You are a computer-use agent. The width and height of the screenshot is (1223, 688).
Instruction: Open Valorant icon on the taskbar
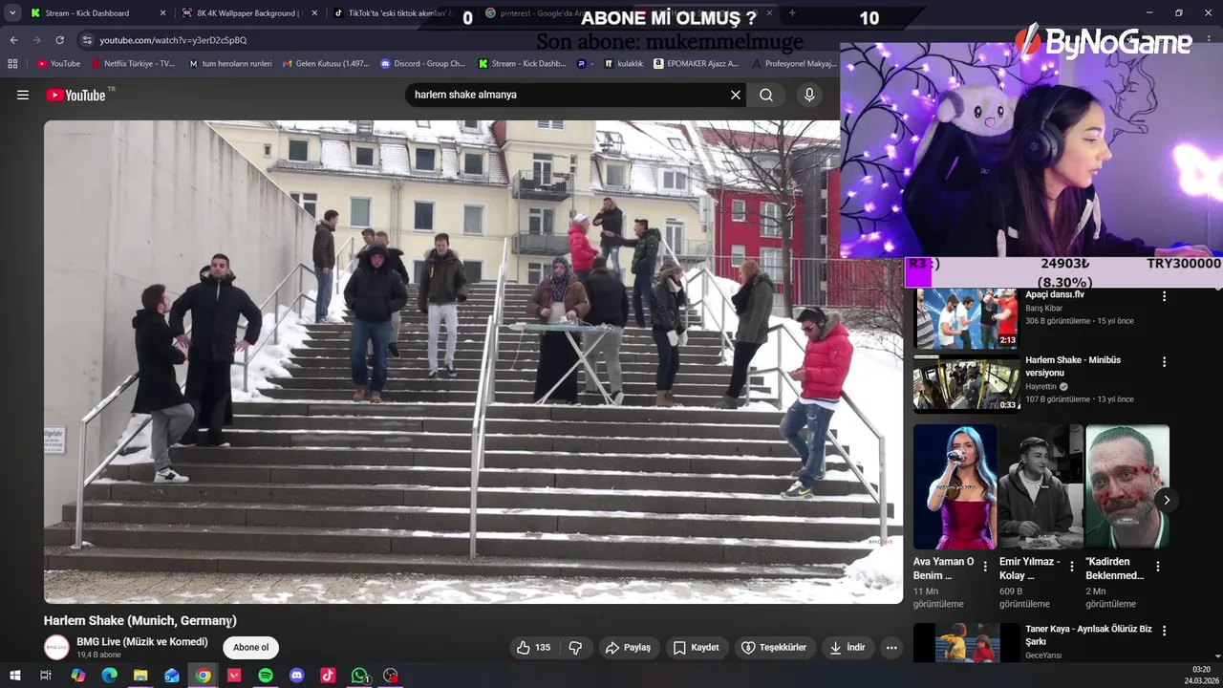(234, 676)
